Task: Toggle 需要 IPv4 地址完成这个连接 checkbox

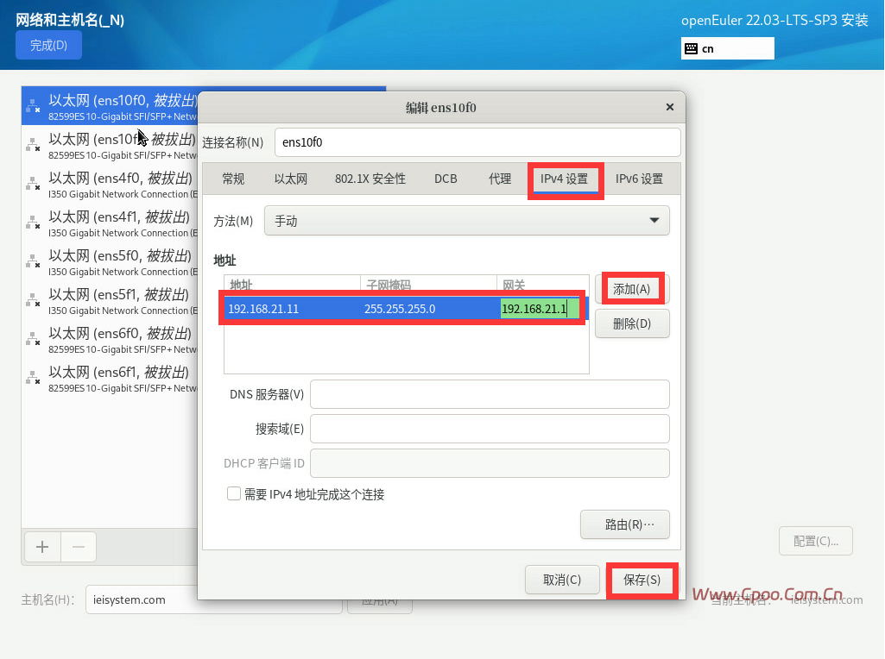Action: point(234,494)
